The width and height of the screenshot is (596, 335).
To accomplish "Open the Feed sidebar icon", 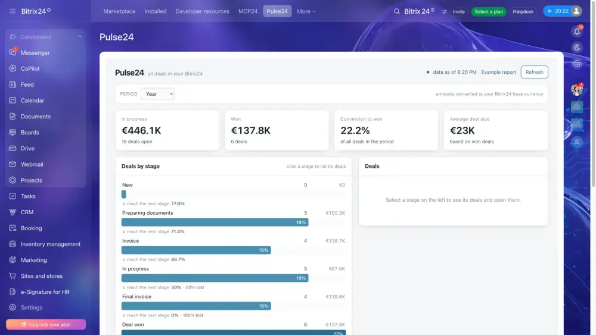I will coord(13,84).
